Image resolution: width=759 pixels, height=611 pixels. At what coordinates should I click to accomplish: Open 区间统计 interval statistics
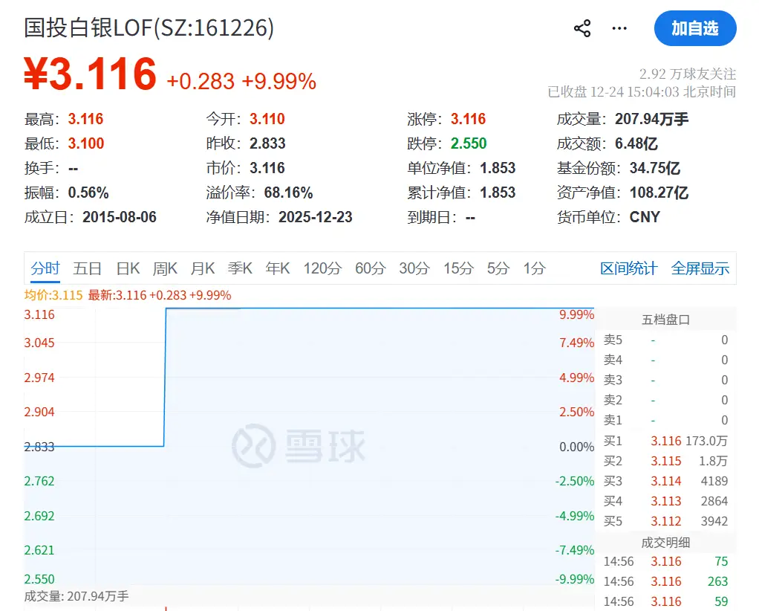click(x=629, y=268)
